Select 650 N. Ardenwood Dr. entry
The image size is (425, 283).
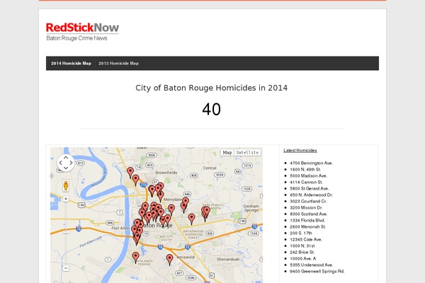[x=312, y=195]
